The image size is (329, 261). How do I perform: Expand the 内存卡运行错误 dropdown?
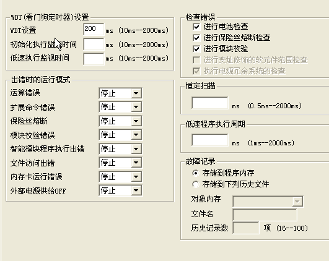point(120,177)
